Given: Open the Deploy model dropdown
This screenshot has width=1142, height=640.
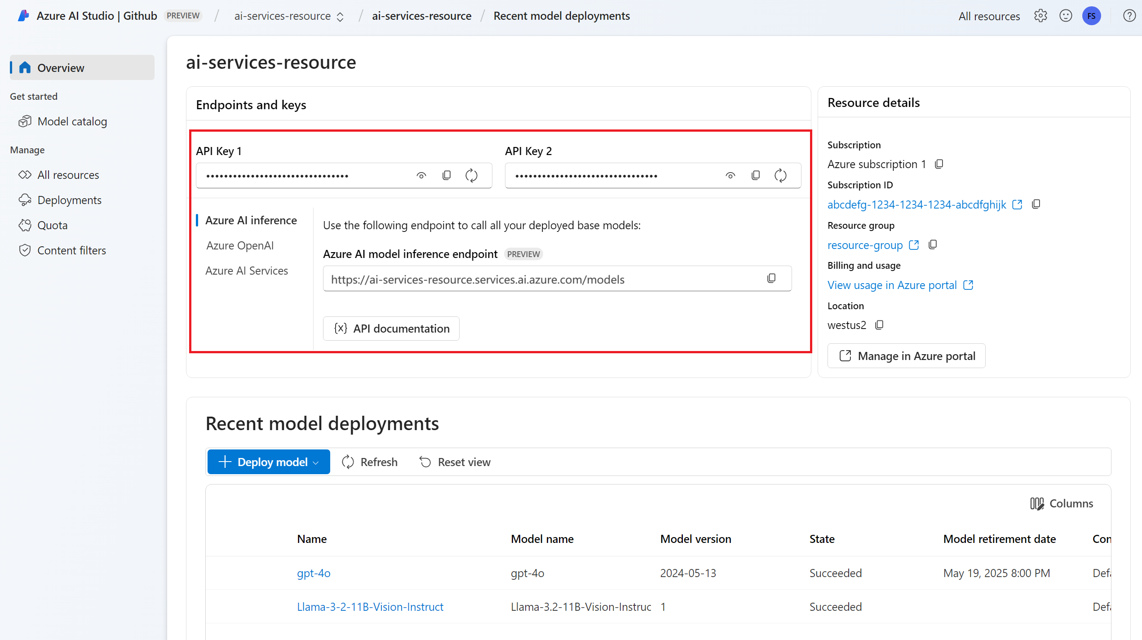Looking at the screenshot, I should point(269,462).
